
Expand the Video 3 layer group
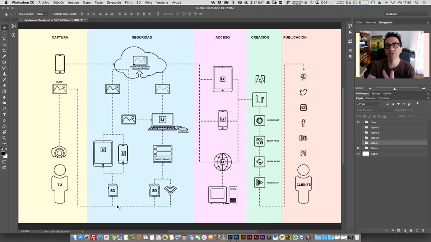pyautogui.click(x=363, y=133)
